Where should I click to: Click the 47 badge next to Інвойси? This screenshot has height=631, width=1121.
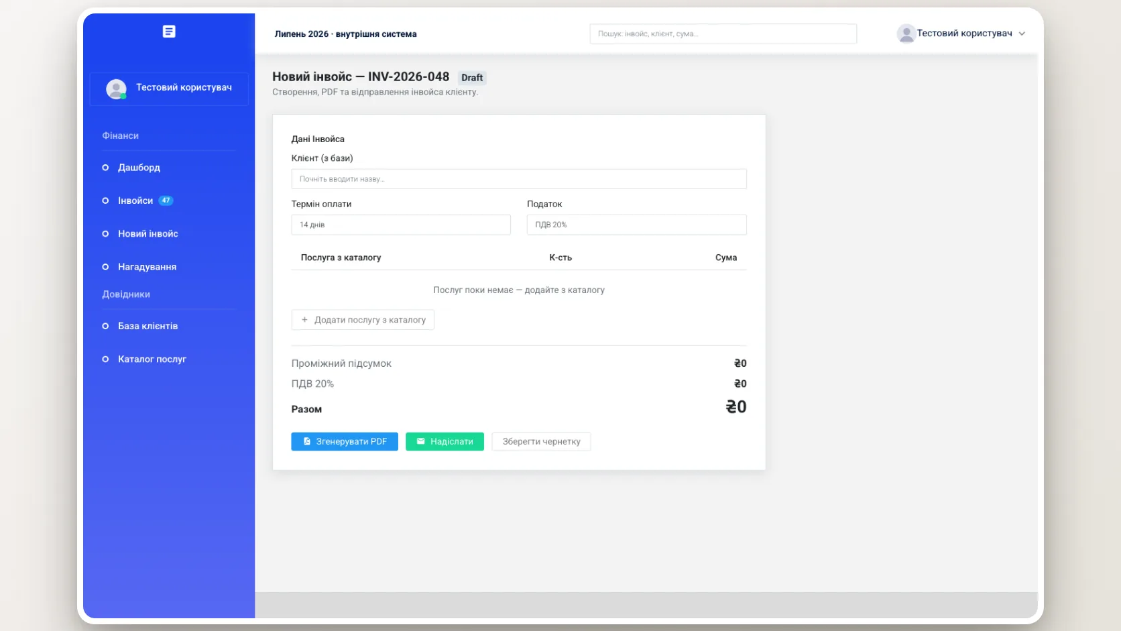pos(166,200)
